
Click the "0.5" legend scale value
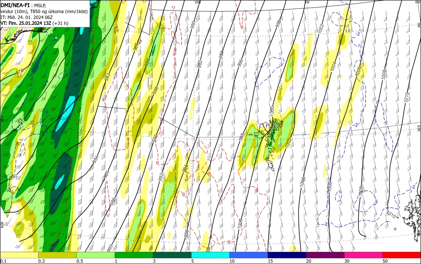pyautogui.click(x=80, y=261)
